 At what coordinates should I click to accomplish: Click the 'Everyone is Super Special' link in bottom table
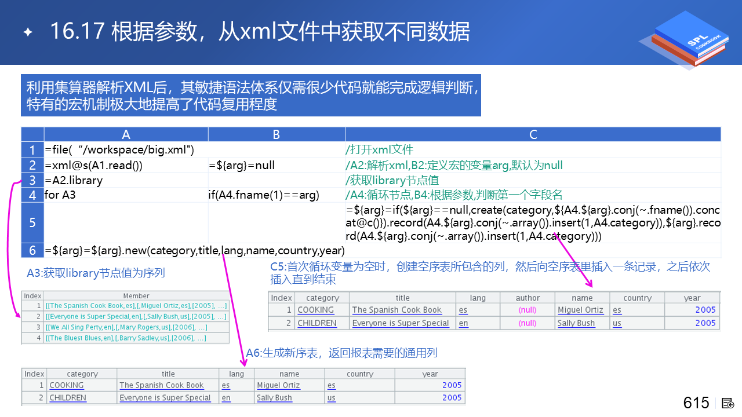165,398
